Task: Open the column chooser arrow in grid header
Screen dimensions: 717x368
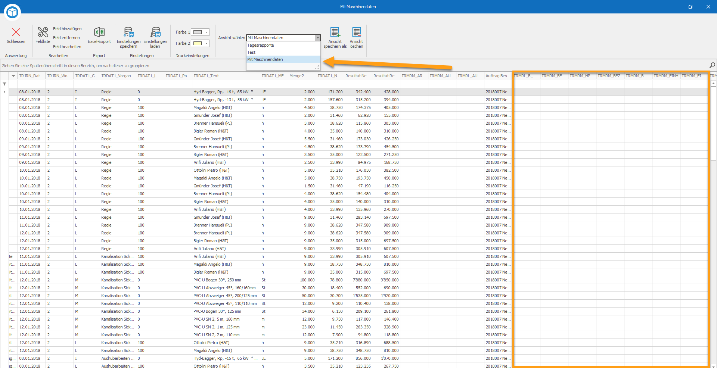Action: [13, 76]
